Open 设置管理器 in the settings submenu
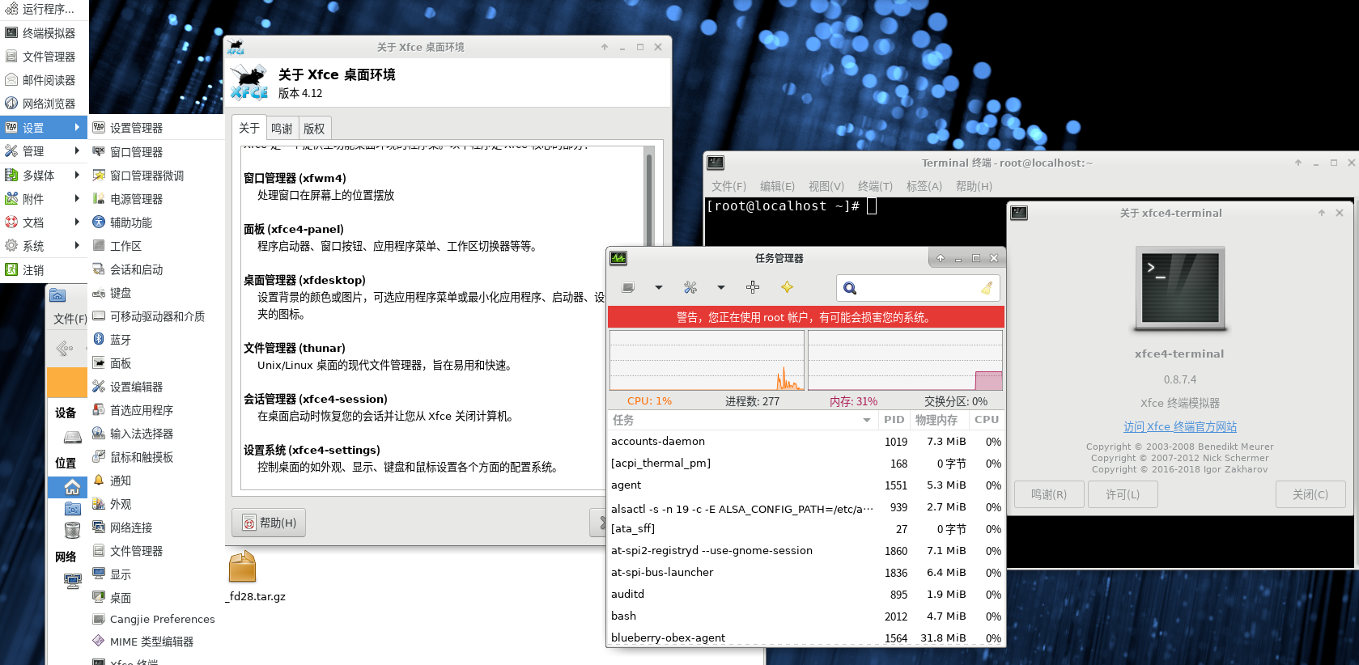Viewport: 1359px width, 665px height. click(155, 128)
